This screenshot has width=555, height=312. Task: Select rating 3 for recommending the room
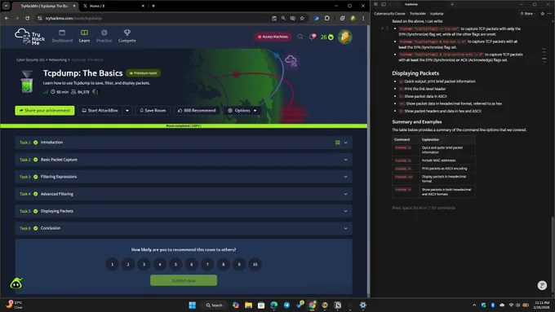(144, 264)
